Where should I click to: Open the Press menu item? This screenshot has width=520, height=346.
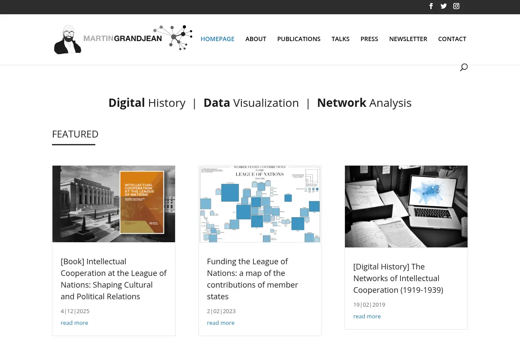(369, 39)
